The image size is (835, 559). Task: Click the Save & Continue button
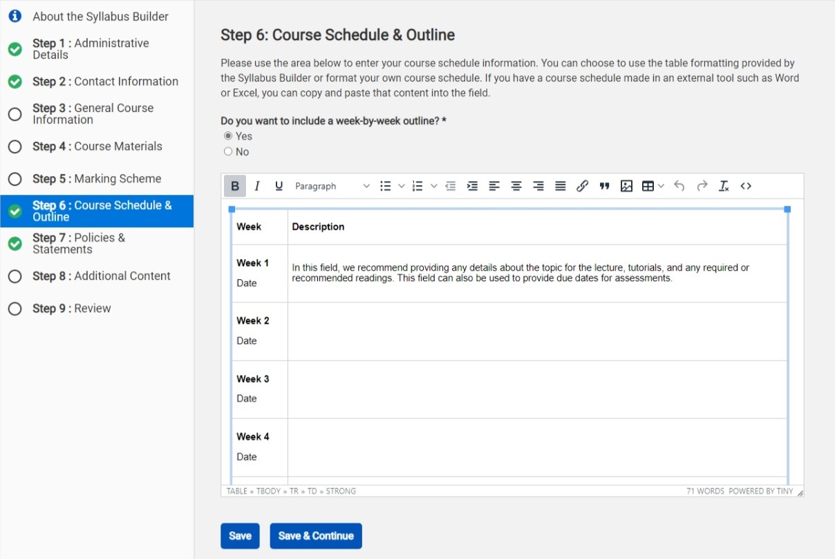pos(316,536)
